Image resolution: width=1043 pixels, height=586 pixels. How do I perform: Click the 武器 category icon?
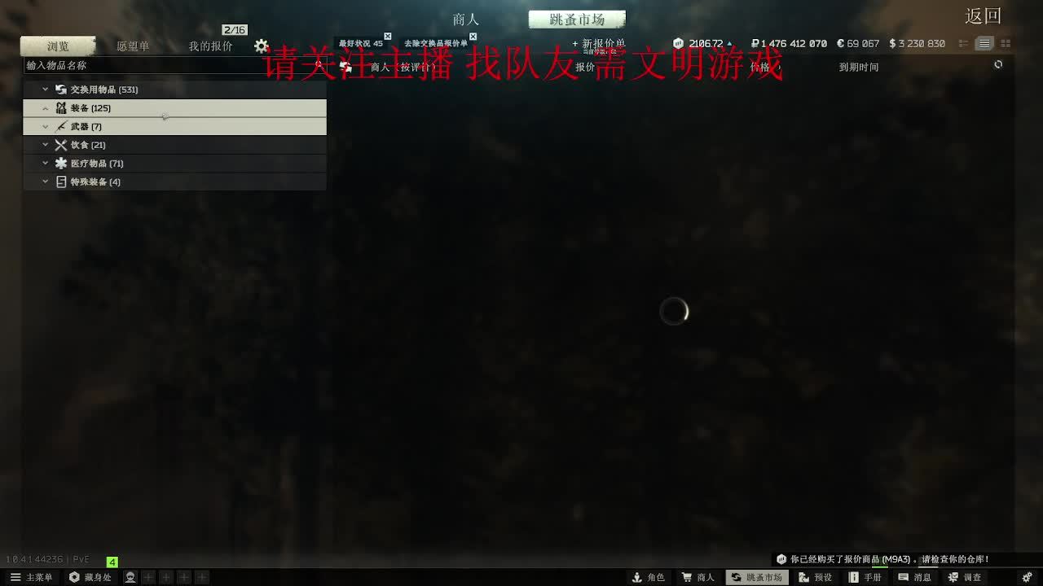[x=61, y=126]
